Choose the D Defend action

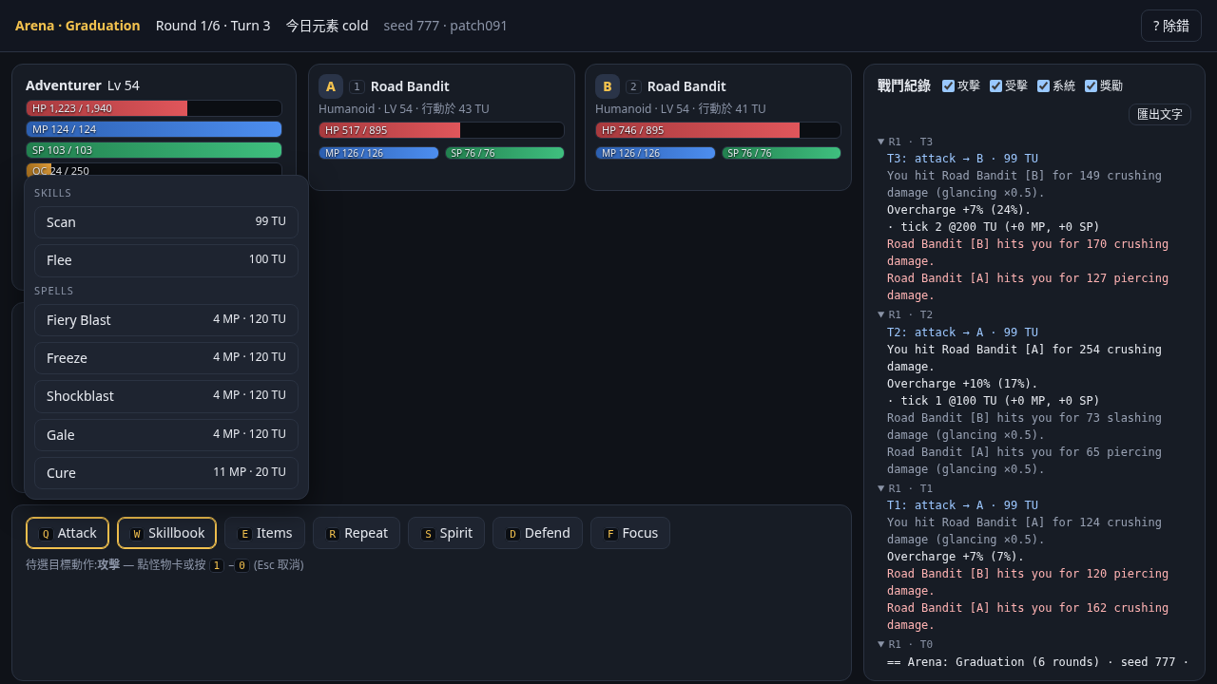click(x=537, y=533)
